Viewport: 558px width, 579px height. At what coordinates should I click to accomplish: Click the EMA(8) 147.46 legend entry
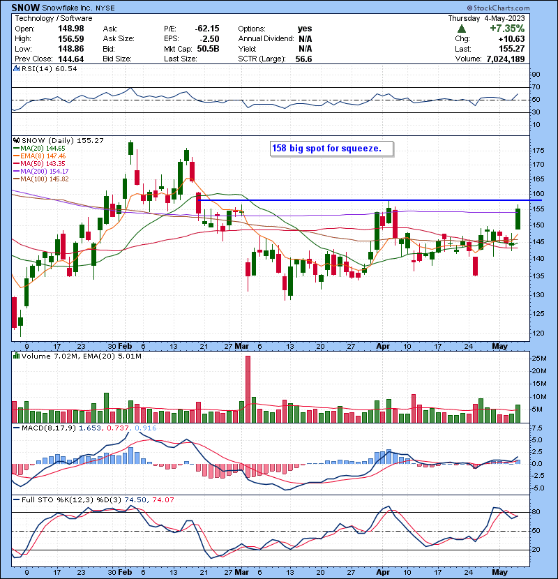(43, 156)
